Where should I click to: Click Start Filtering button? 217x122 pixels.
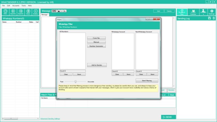(147, 81)
